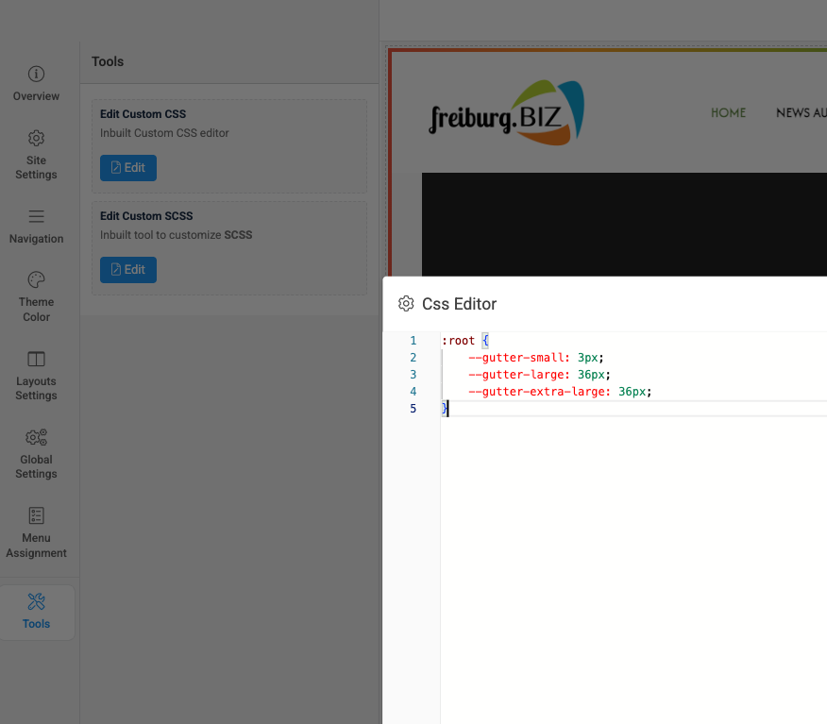Screen dimensions: 827x724
Task: Click line number 3 in the gutter
Action: coord(413,375)
